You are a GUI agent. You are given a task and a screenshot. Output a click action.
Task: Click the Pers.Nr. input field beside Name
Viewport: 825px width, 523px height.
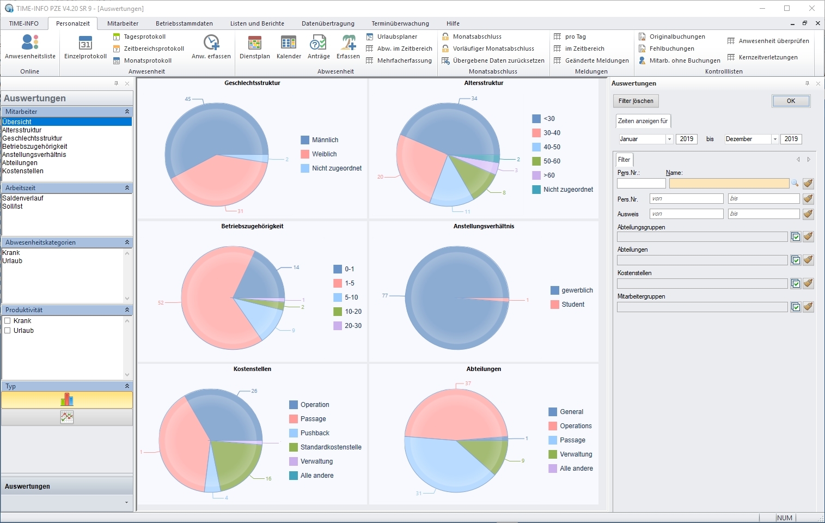[641, 183]
